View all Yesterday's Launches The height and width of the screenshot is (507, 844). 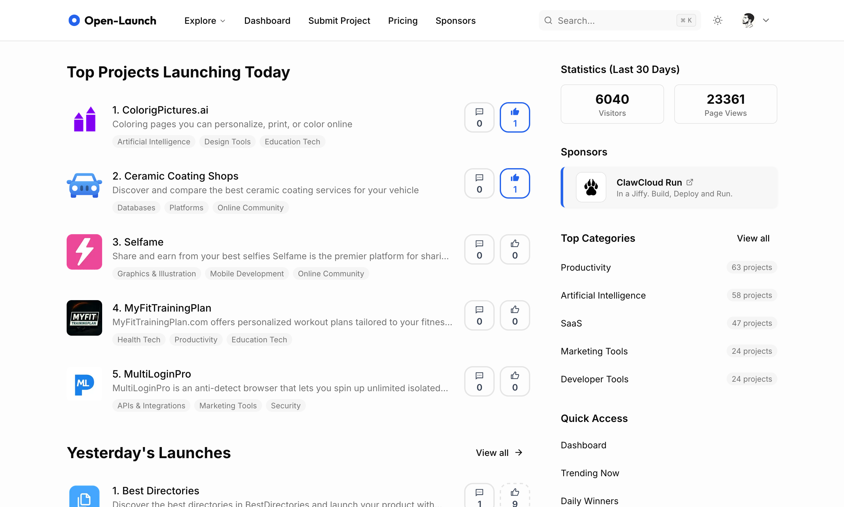pos(499,453)
